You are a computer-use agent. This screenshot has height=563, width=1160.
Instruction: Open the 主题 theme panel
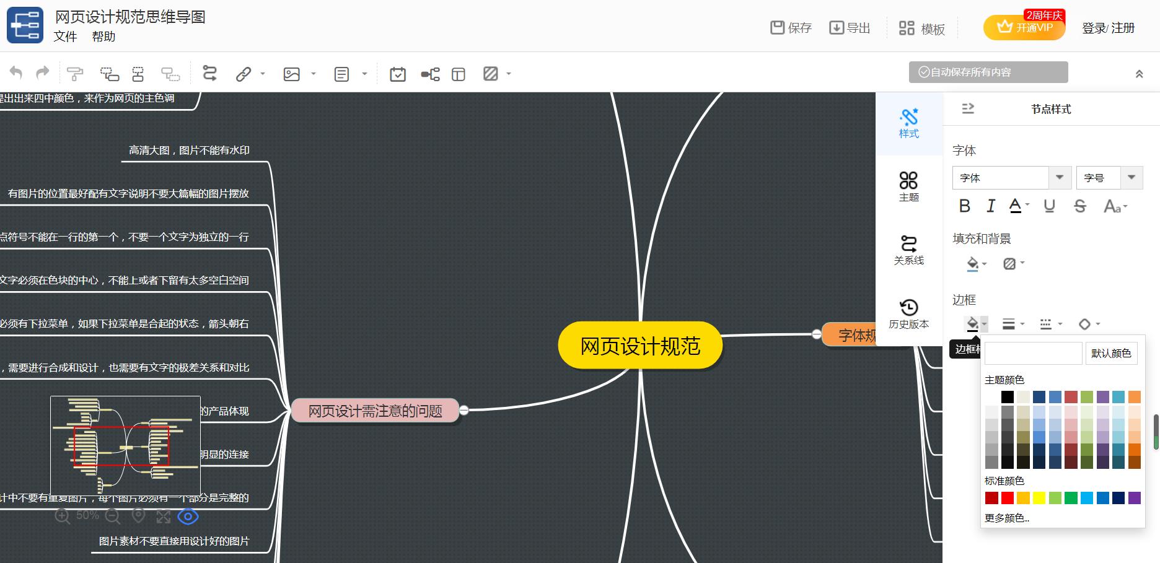[x=908, y=186]
